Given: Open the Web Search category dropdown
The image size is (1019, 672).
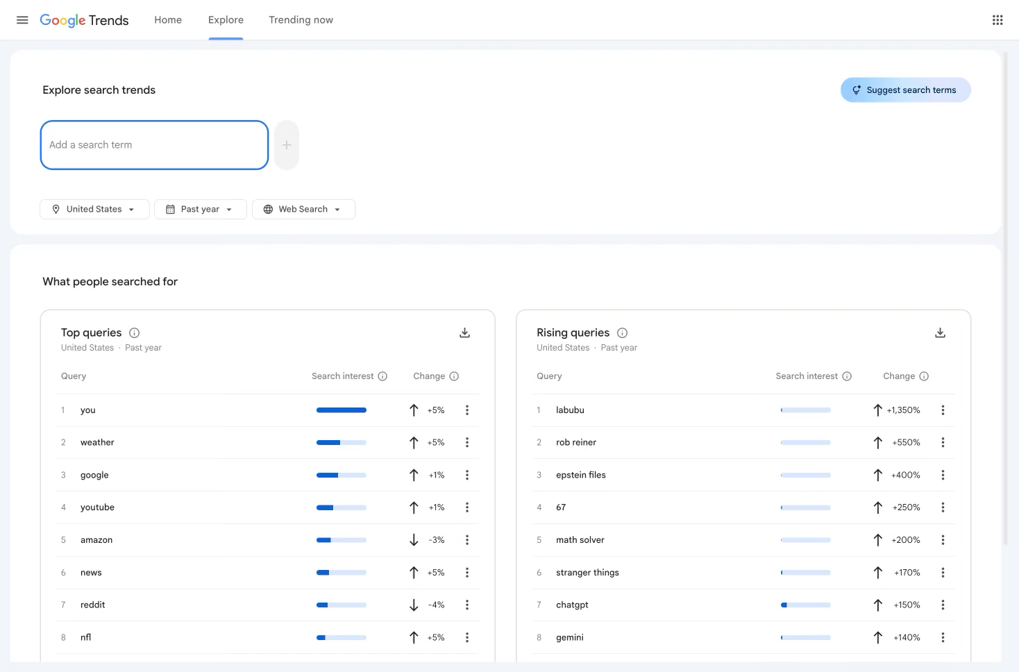Looking at the screenshot, I should click(x=303, y=209).
